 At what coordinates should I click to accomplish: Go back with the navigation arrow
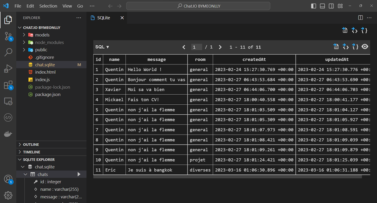pos(110,6)
